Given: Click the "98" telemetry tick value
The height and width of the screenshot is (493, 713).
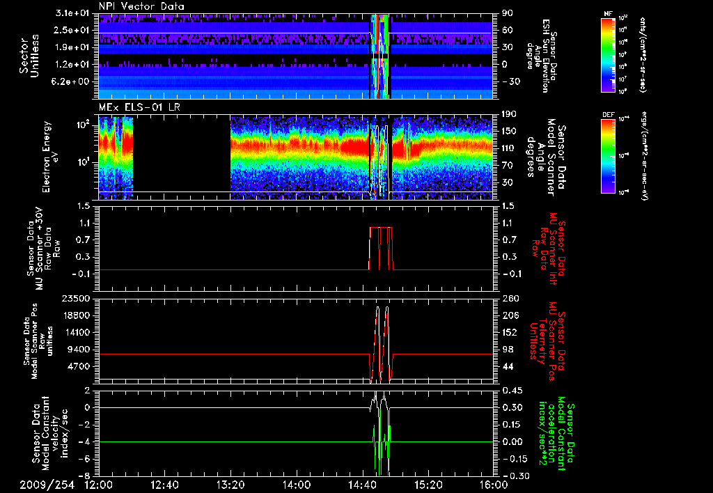Looking at the screenshot, I should (x=508, y=350).
